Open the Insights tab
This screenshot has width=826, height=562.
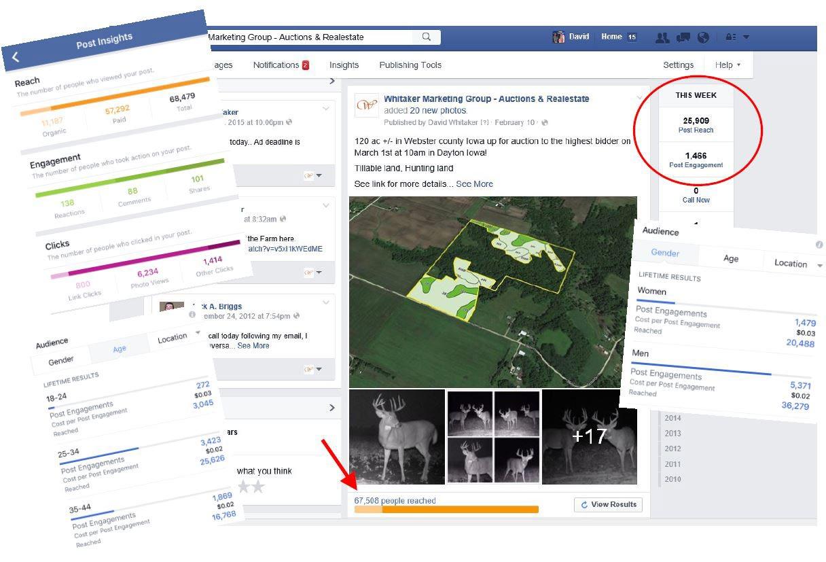pos(344,65)
